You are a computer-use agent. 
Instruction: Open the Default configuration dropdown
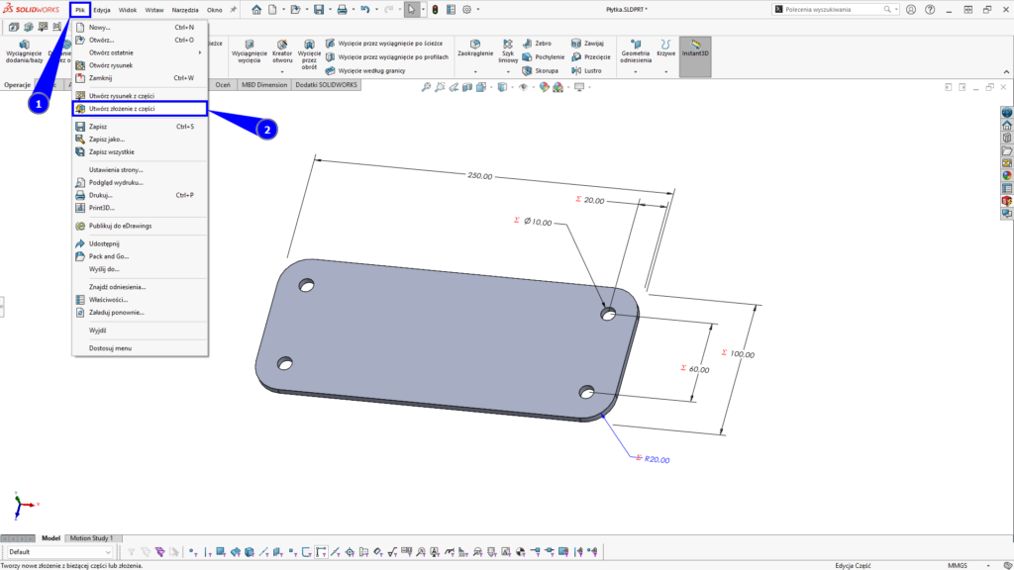coord(110,552)
